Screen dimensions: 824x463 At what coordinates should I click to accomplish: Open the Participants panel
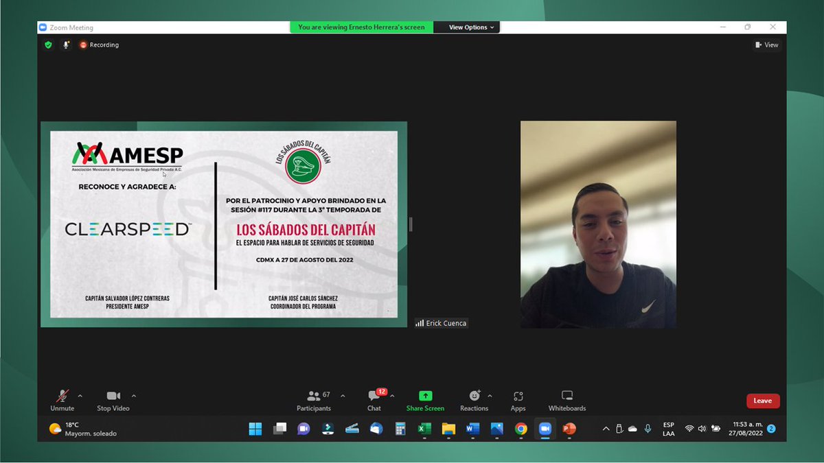[314, 401]
